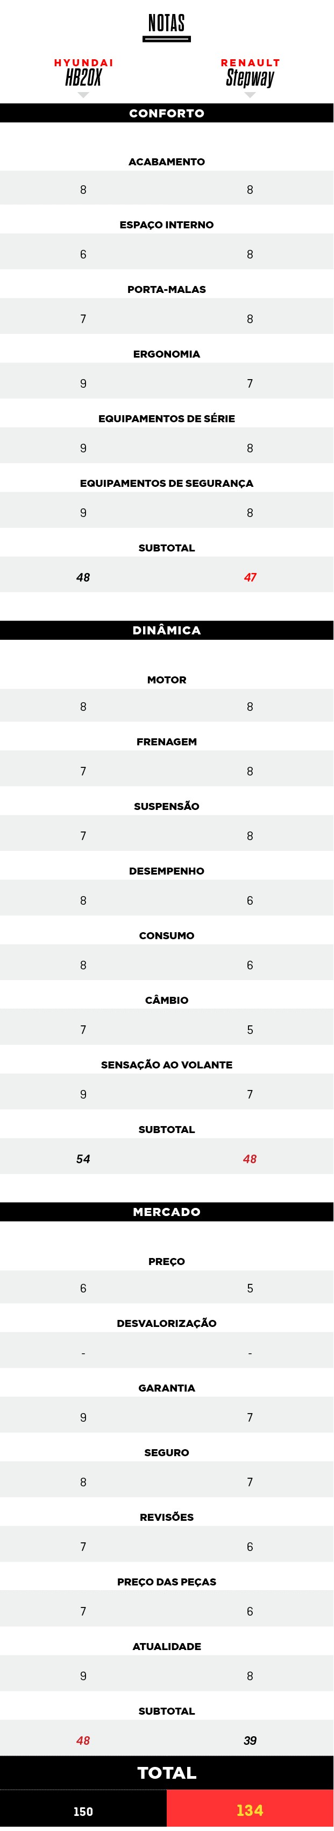Click the arrow under Hyundai HB20X
The width and height of the screenshot is (334, 1831).
coord(83,95)
